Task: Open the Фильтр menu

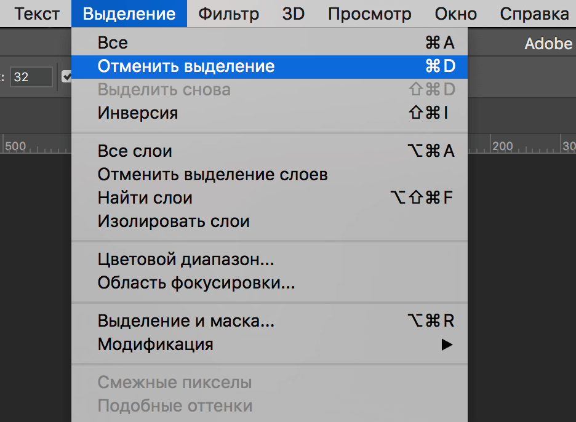Action: click(x=228, y=14)
